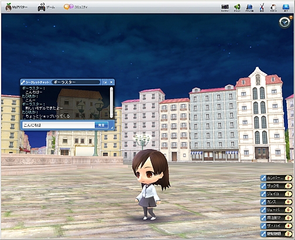Open the game controller menu
Image resolution: width=295 pixels, height=240 pixels.
point(46,7)
